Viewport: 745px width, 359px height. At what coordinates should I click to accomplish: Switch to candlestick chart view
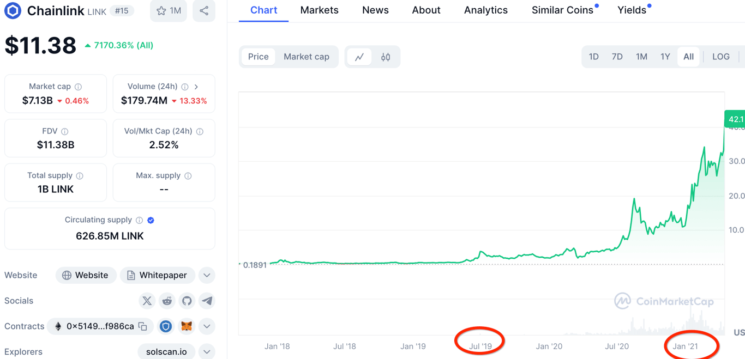click(386, 57)
